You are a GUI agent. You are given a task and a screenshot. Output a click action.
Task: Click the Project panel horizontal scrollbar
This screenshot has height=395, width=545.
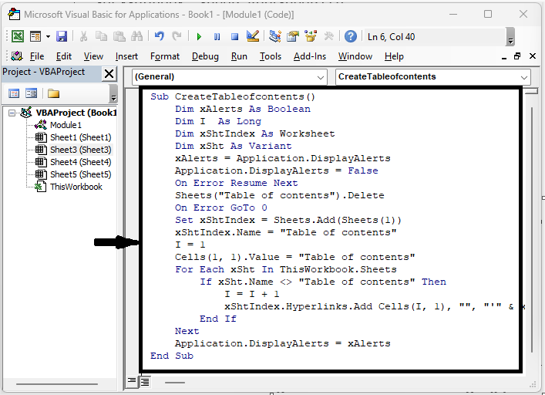[x=56, y=384]
